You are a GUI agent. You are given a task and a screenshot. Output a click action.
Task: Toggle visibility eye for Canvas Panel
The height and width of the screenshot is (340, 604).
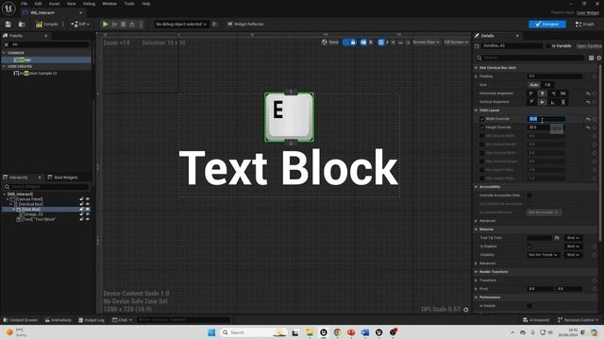(x=88, y=199)
